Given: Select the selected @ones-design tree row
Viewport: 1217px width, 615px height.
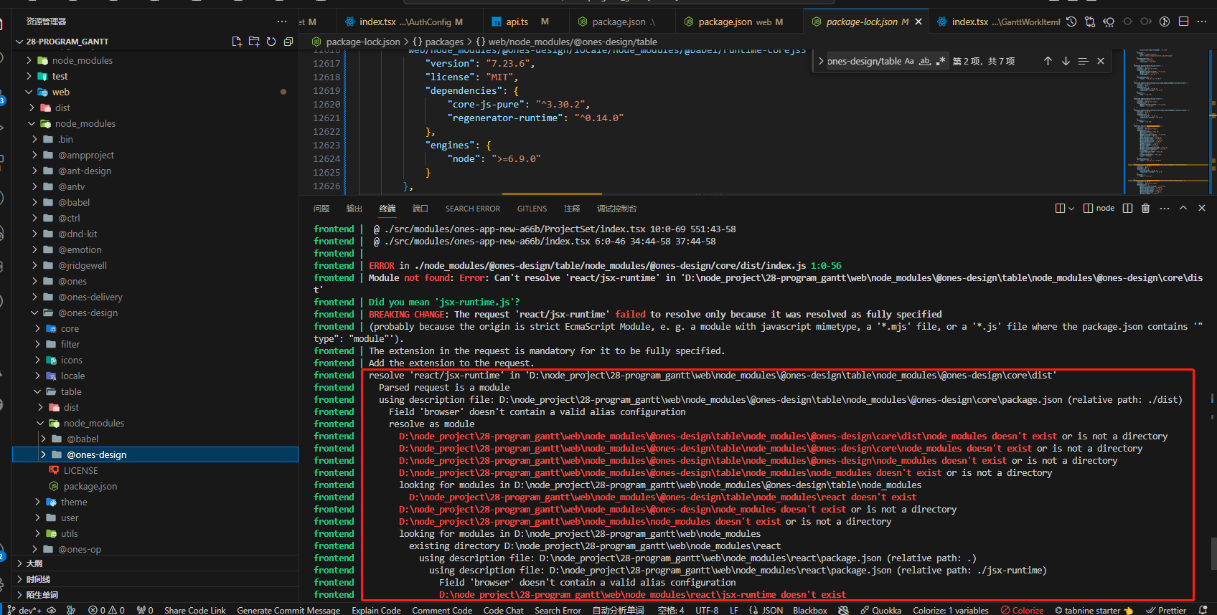Looking at the screenshot, I should point(156,454).
